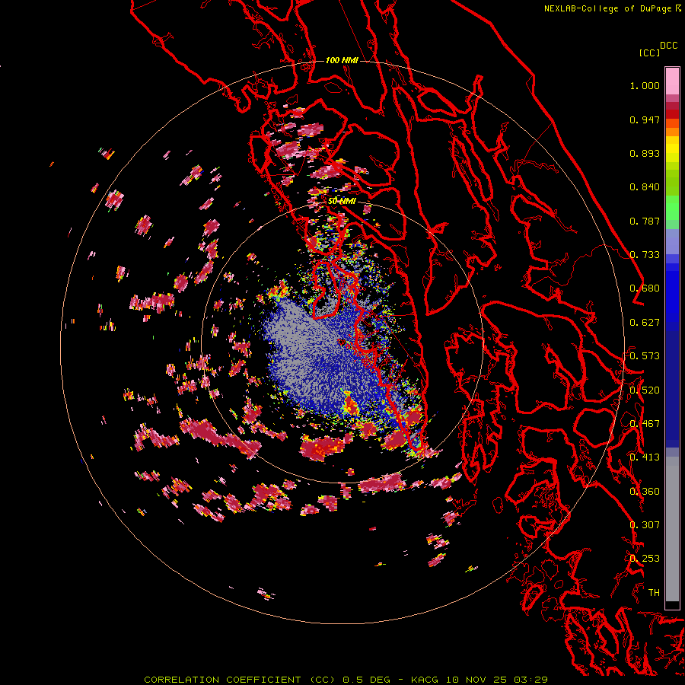This screenshot has height=685, width=685.
Task: Select the 0.413 color bar value
Action: click(x=645, y=457)
